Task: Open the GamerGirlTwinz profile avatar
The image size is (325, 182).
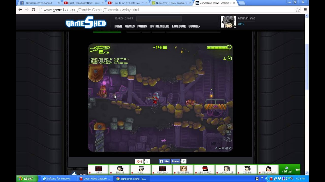Action: tap(228, 22)
